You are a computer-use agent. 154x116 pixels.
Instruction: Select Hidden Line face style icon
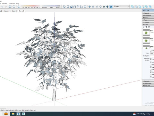100,7
